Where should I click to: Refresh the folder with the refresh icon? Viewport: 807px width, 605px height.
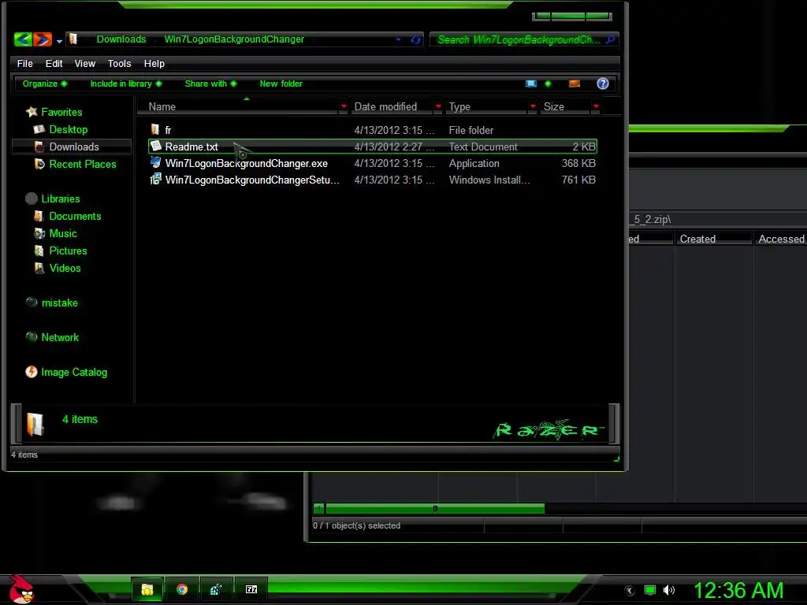[415, 39]
